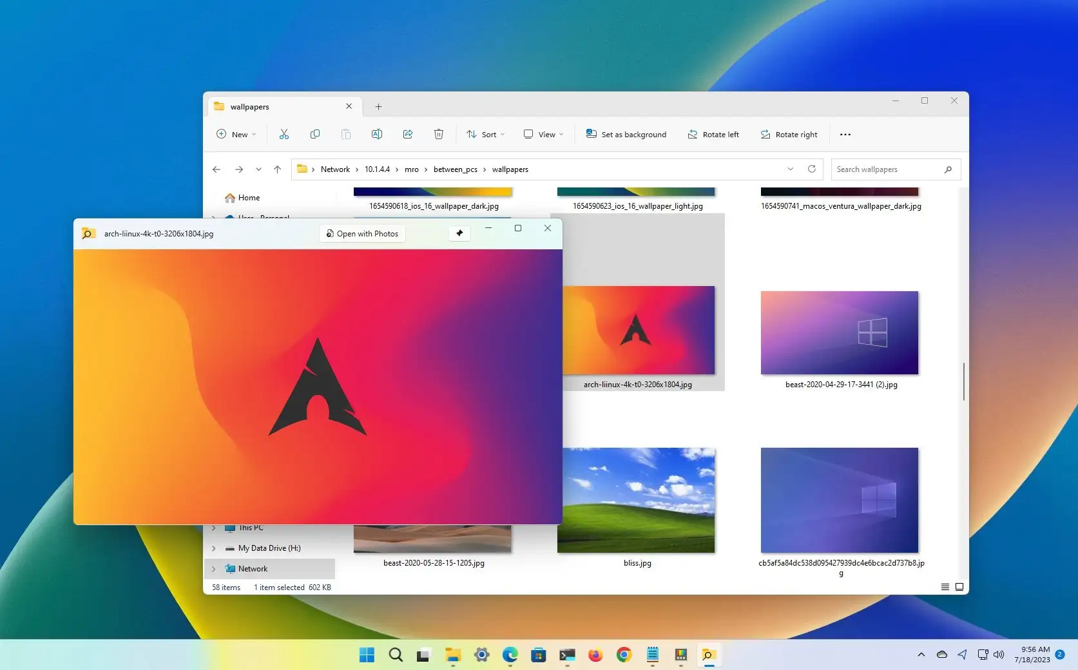Open the See more menu
Viewport: 1078px width, 670px height.
click(845, 134)
